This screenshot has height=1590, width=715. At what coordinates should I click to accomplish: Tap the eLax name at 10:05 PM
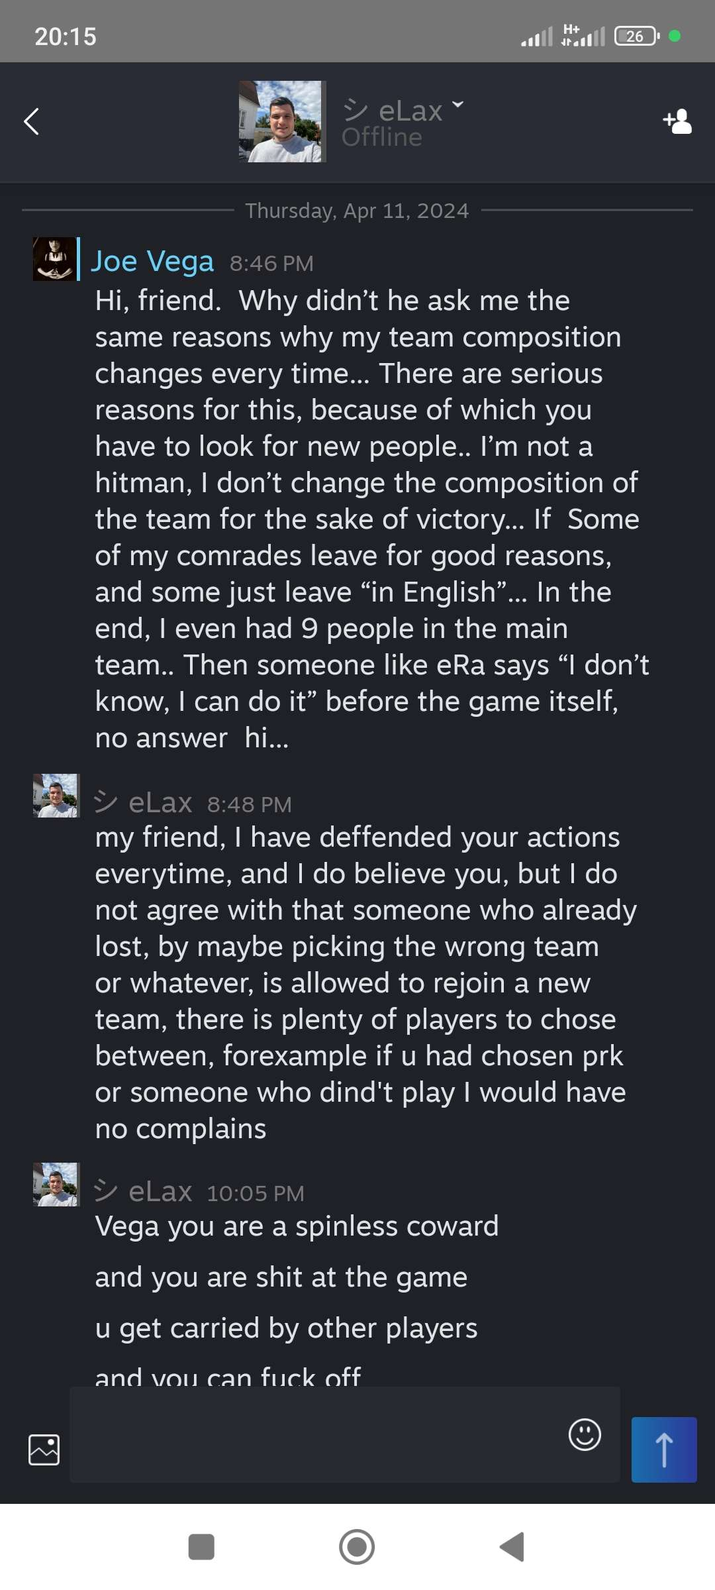click(x=160, y=1192)
